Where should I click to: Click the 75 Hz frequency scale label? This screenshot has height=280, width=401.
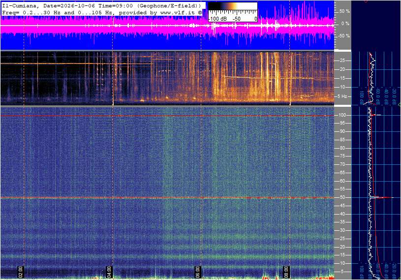coord(342,156)
